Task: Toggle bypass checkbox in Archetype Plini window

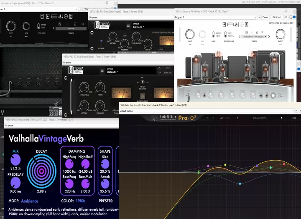Action: [x=294, y=17]
